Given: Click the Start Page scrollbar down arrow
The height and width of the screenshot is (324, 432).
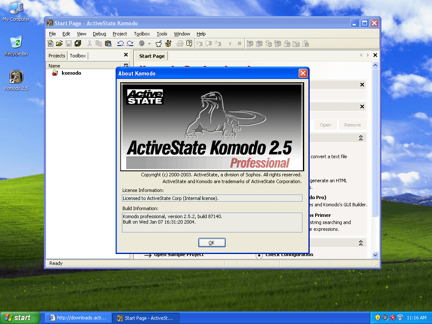Looking at the screenshot, I should [375, 255].
